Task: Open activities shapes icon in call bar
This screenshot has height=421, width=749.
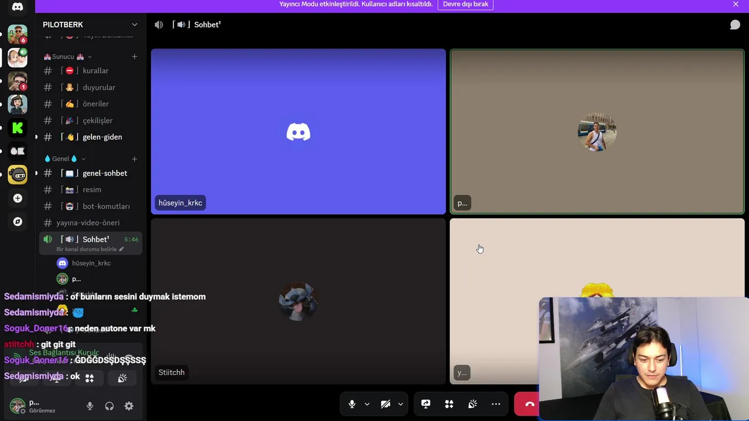Action: pyautogui.click(x=449, y=404)
